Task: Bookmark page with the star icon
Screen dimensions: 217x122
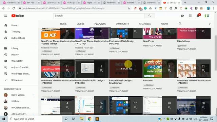Action: pos(129,8)
